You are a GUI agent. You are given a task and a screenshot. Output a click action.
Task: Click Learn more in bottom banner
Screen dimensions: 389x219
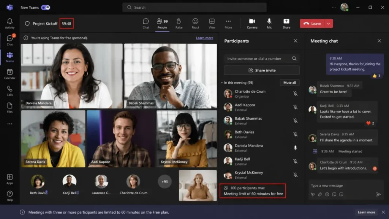pyautogui.click(x=366, y=212)
